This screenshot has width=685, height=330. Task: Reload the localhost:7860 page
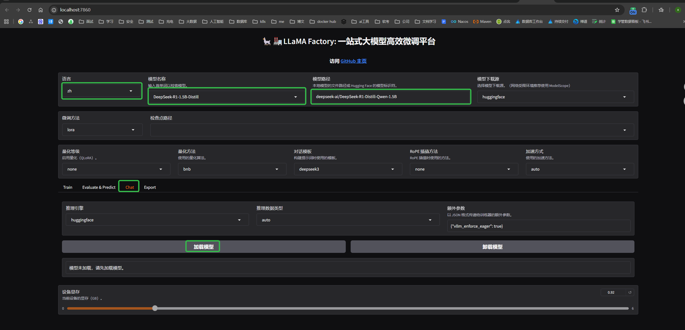click(29, 10)
